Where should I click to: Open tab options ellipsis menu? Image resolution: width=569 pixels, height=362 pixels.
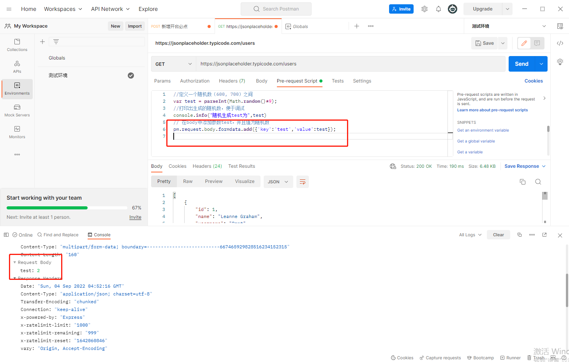pyautogui.click(x=371, y=26)
